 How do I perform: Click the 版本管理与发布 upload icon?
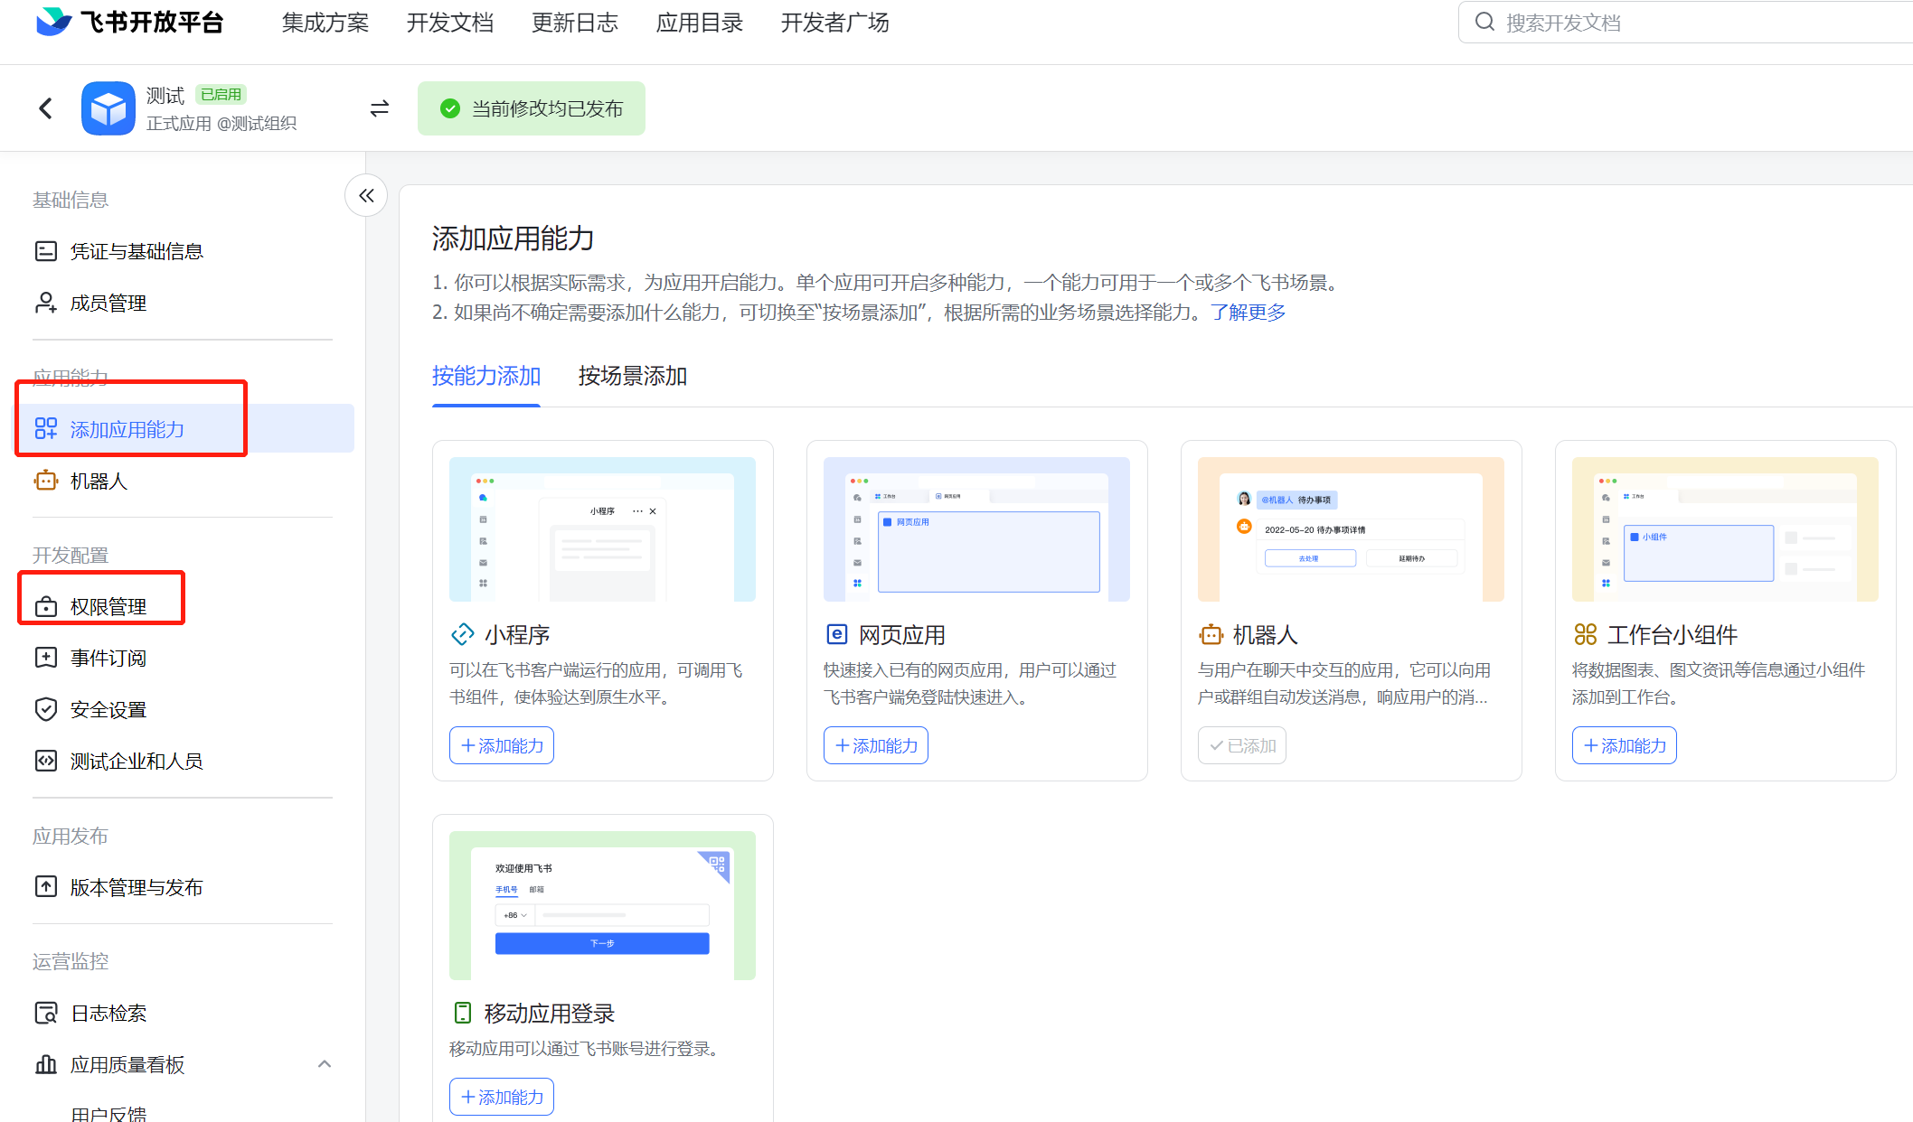(x=45, y=887)
